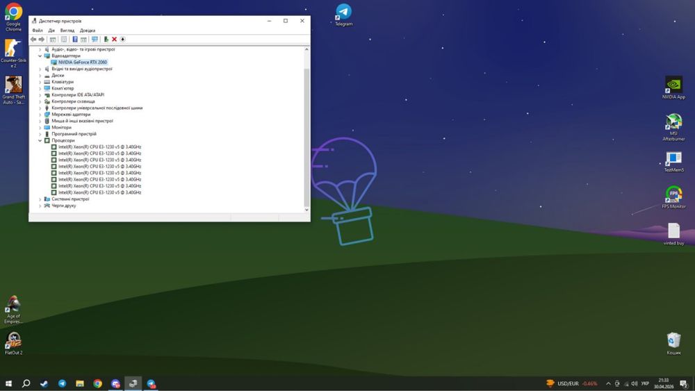Collapse the Процесори category
695x391 pixels.
[x=40, y=140]
